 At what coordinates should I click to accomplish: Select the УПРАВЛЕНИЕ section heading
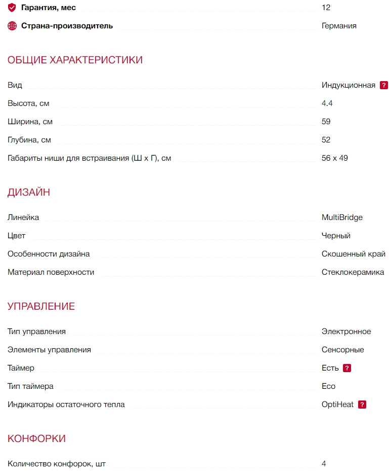click(x=41, y=306)
